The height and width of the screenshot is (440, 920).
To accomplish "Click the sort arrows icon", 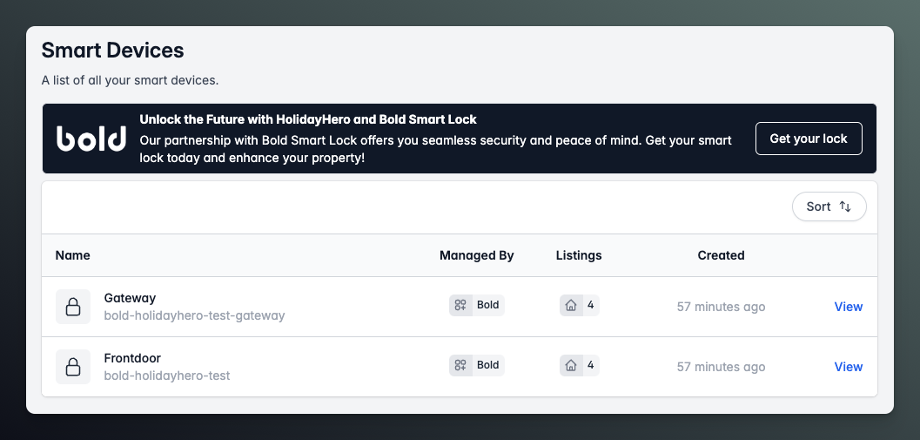I will coord(845,206).
